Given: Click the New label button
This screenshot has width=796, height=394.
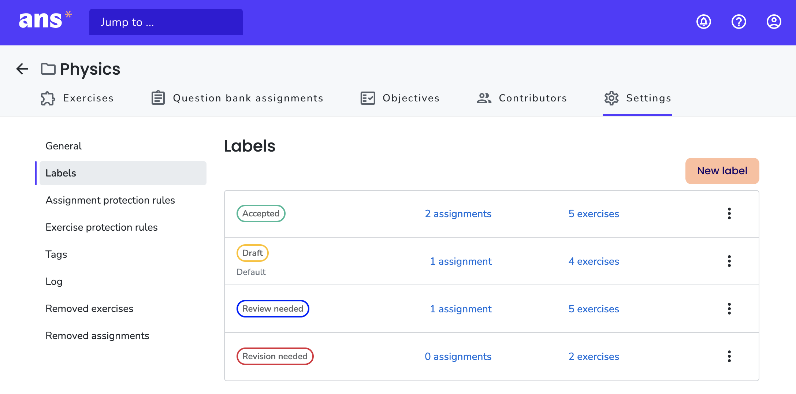Looking at the screenshot, I should click(722, 171).
